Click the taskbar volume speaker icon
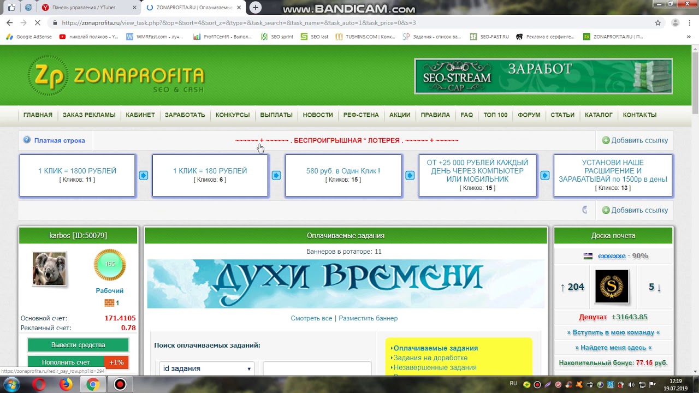This screenshot has width=699, height=393. tap(631, 385)
